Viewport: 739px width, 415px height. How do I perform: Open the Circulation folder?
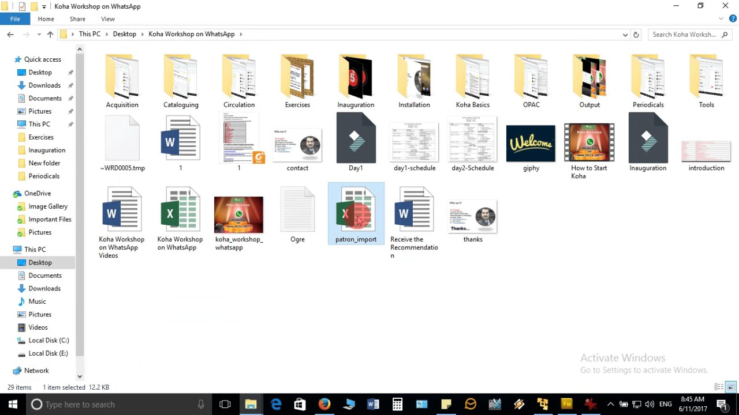[x=239, y=81]
